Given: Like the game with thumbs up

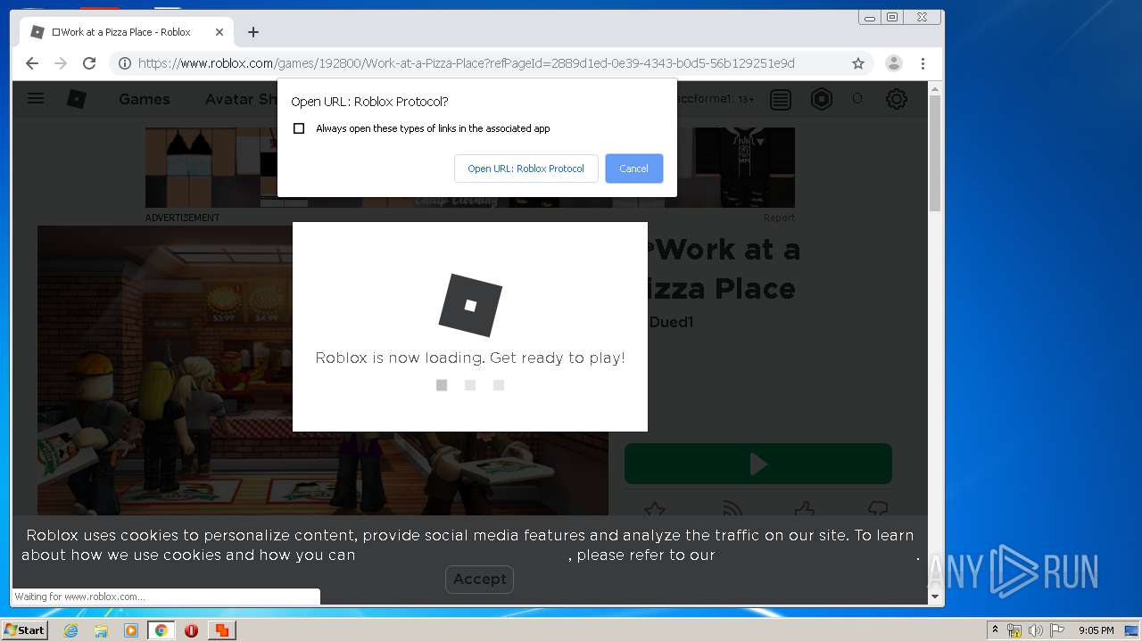Looking at the screenshot, I should (x=804, y=510).
